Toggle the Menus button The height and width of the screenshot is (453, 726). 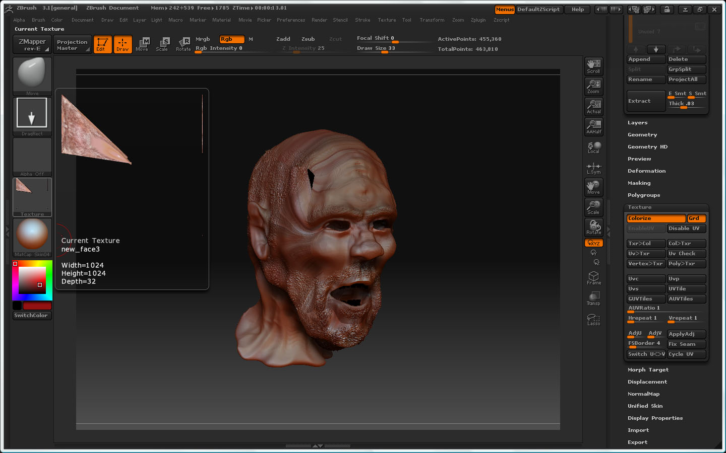pos(505,10)
